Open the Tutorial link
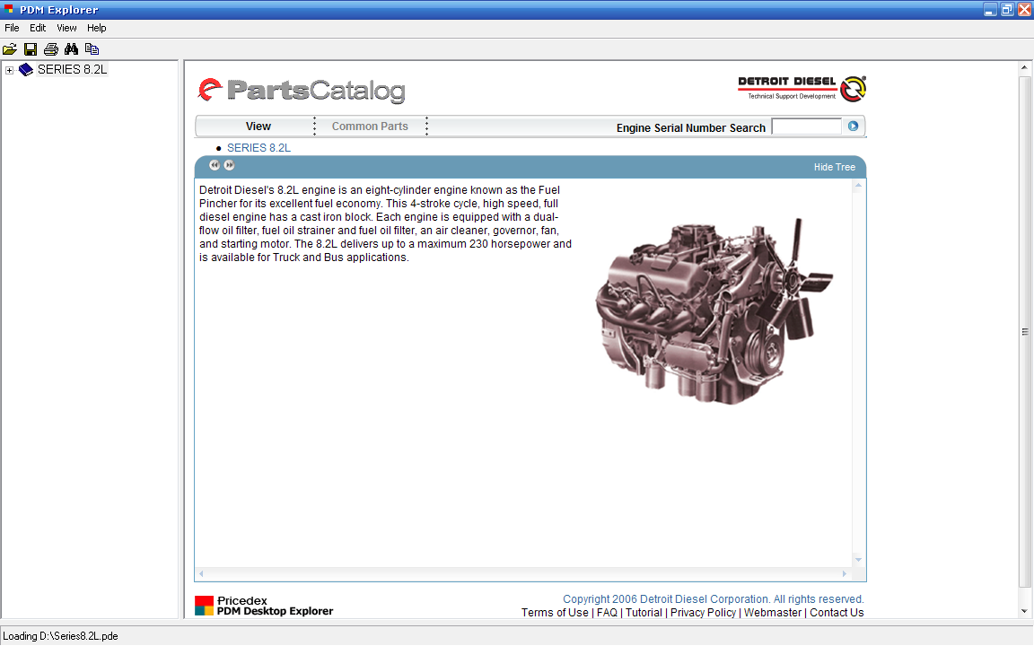Viewport: 1034px width, 646px height. point(644,613)
